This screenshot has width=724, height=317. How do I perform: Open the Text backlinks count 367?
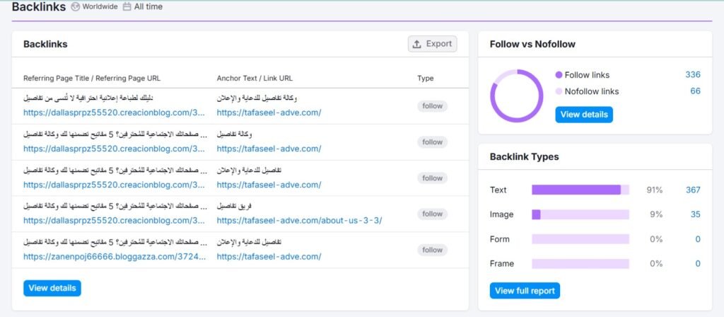(x=693, y=190)
